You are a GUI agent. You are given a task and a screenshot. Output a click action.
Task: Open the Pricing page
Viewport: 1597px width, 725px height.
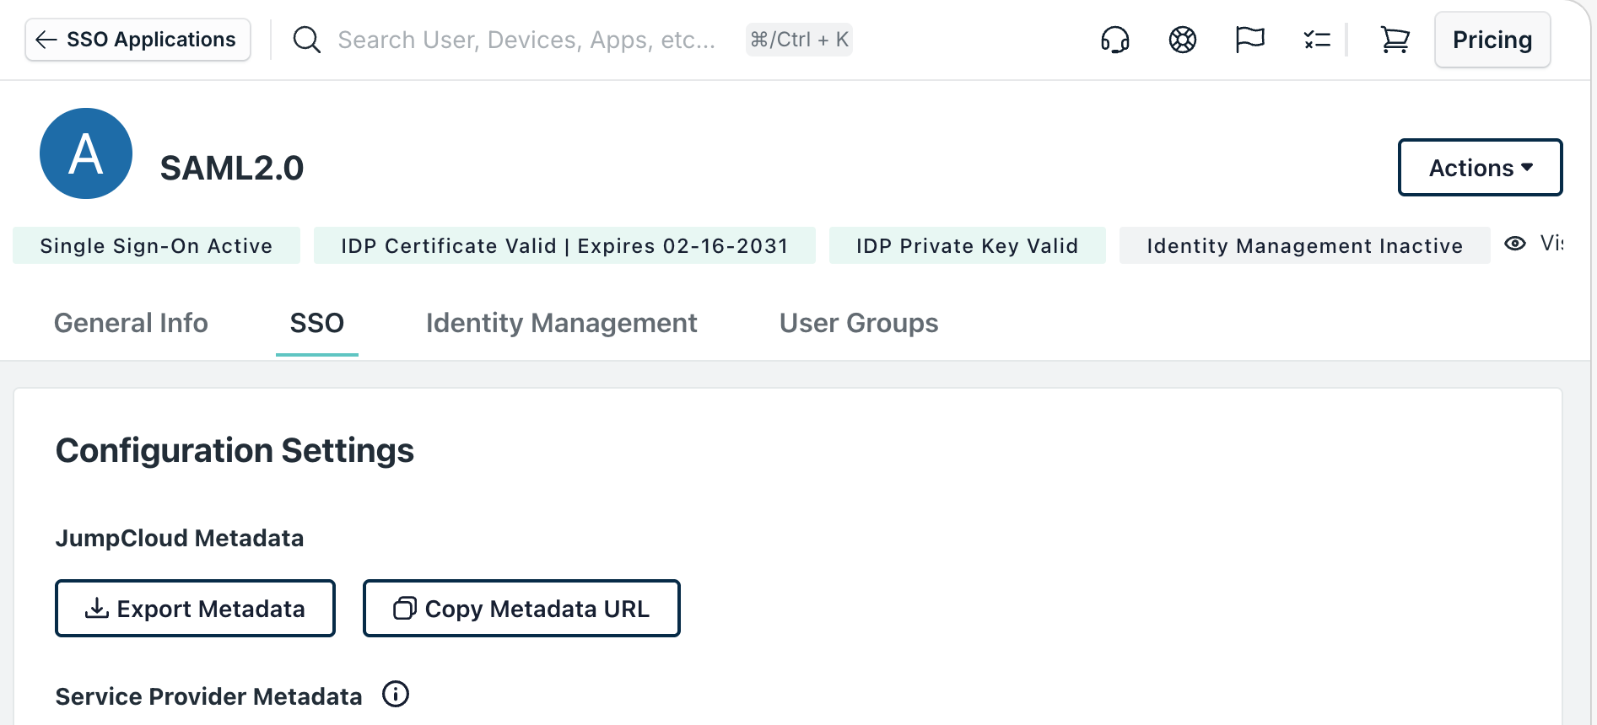(1492, 40)
